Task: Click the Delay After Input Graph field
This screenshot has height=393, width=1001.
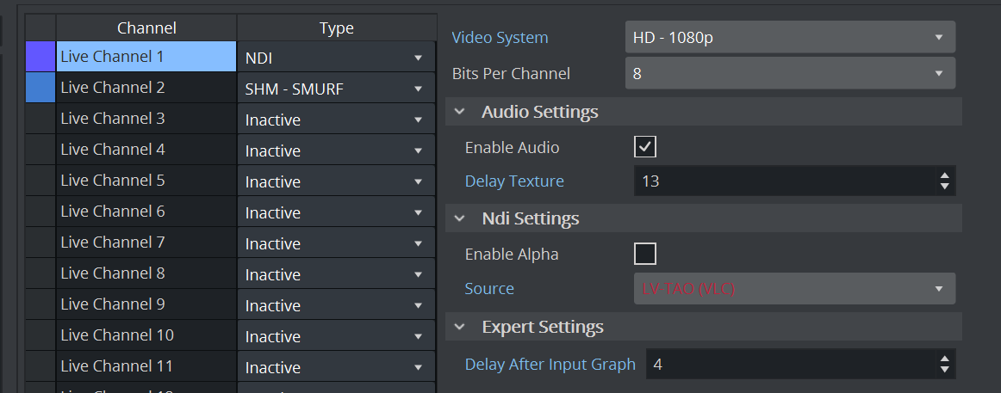Action: [x=787, y=365]
